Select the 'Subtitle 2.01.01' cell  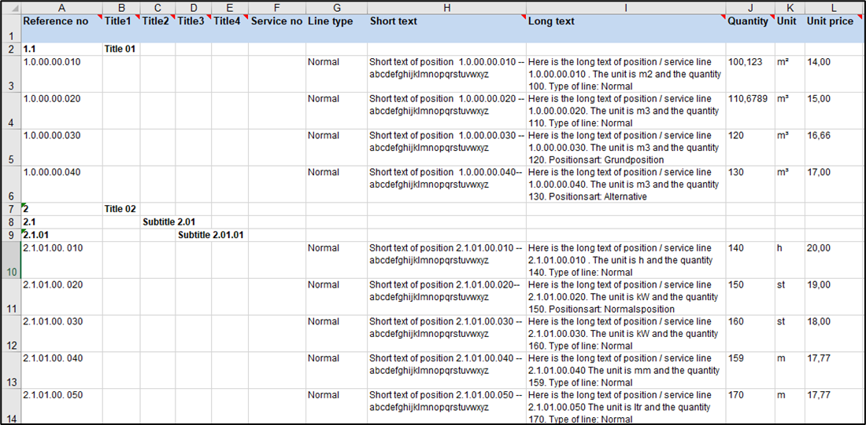(210, 235)
